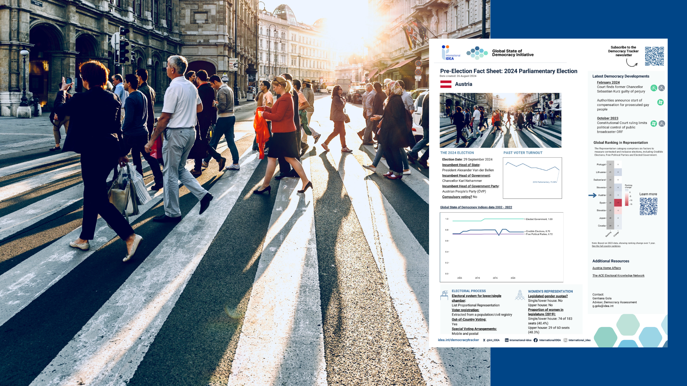Click the Credible Elections 0.76 chart label
The height and width of the screenshot is (386, 687).
tap(538, 232)
